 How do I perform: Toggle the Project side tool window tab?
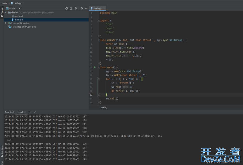tap(2, 12)
